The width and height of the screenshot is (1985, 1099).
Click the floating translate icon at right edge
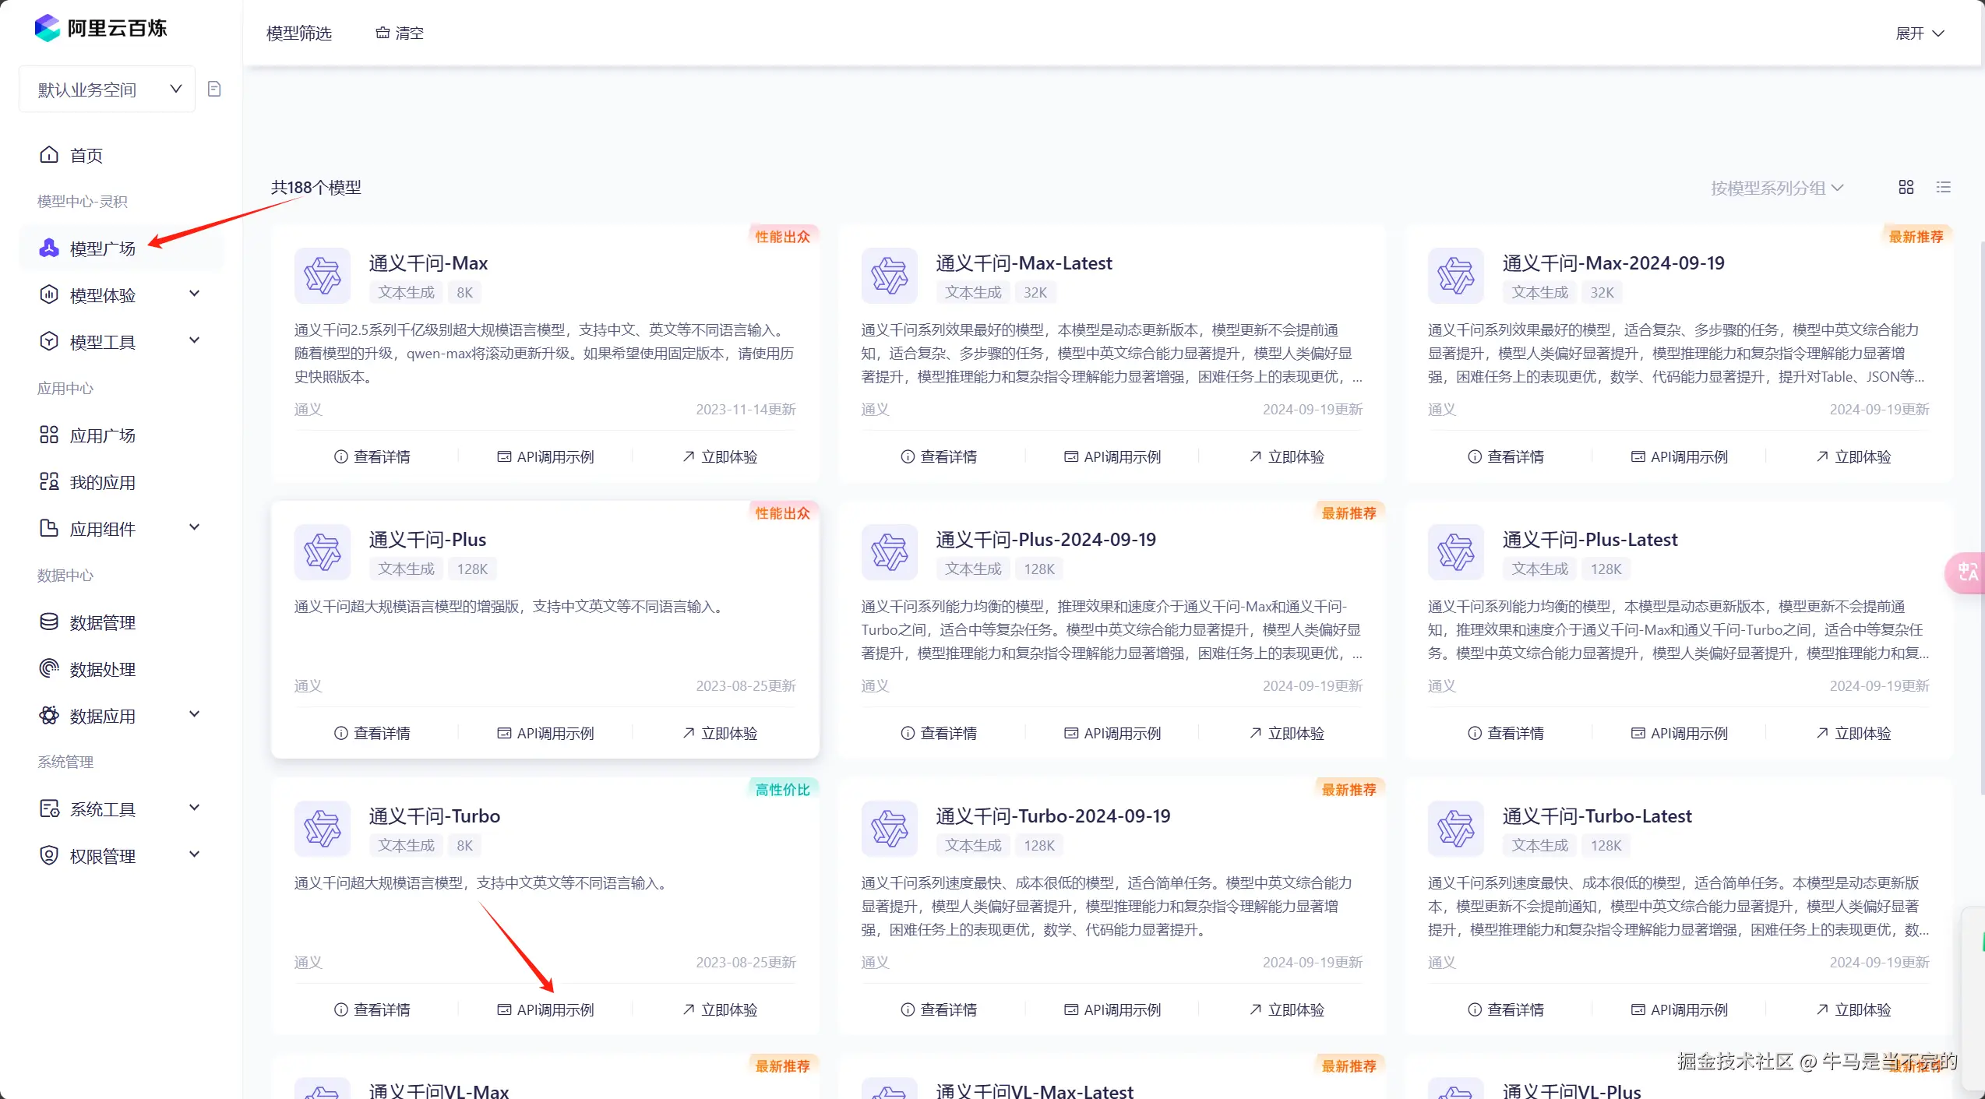point(1967,572)
